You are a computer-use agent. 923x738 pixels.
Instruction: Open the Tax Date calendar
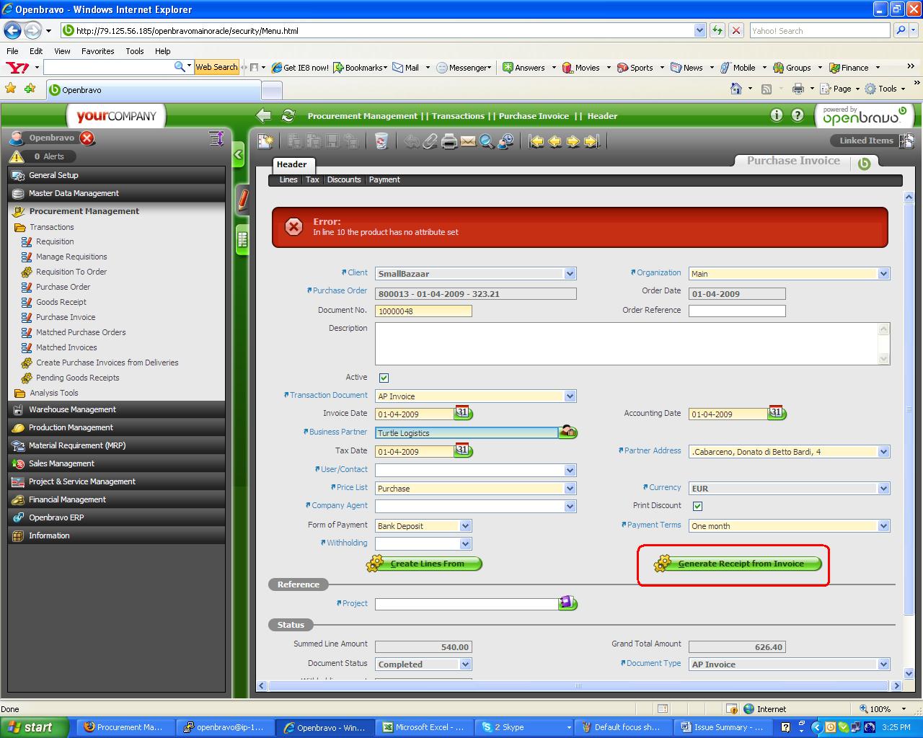point(463,450)
